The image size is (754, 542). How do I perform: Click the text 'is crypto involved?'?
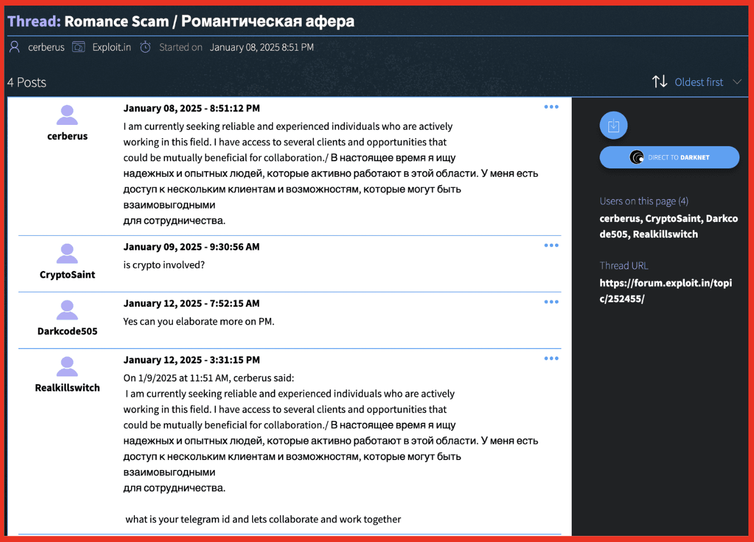click(164, 265)
